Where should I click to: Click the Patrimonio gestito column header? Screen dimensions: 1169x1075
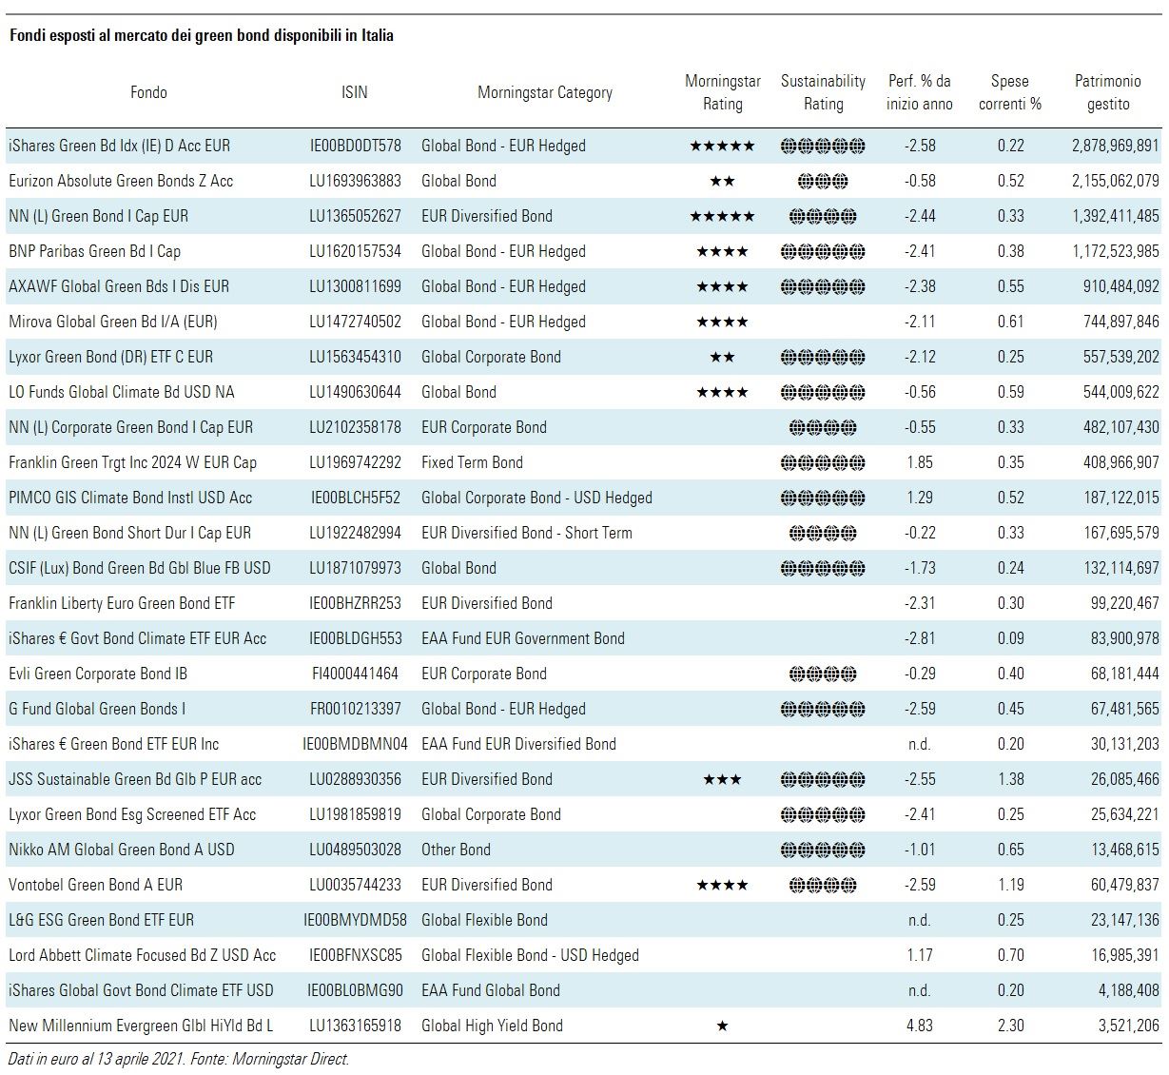[1107, 92]
